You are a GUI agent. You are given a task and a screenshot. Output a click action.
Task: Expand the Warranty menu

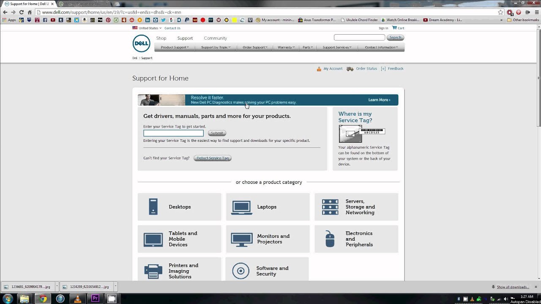coord(286,47)
